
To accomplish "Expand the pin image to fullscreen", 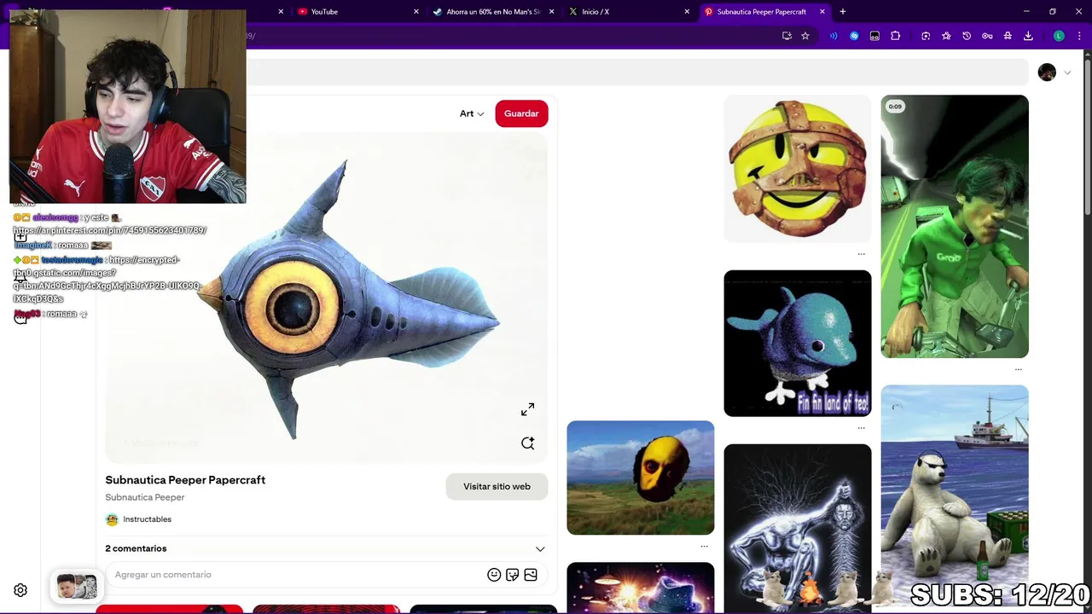I will [x=528, y=409].
